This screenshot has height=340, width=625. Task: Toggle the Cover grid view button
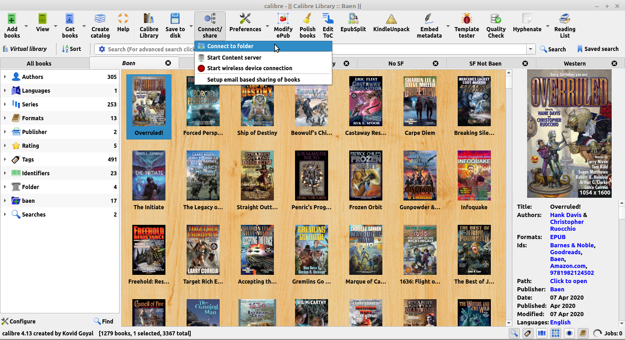tap(556, 333)
